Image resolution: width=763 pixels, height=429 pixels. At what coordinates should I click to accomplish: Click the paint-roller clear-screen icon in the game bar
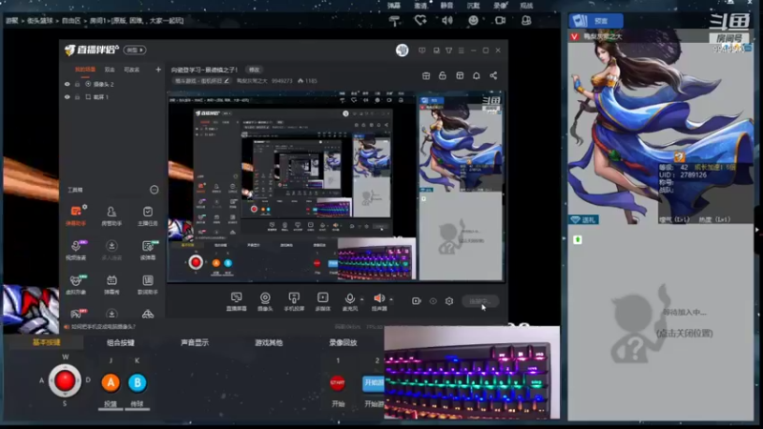tap(395, 20)
